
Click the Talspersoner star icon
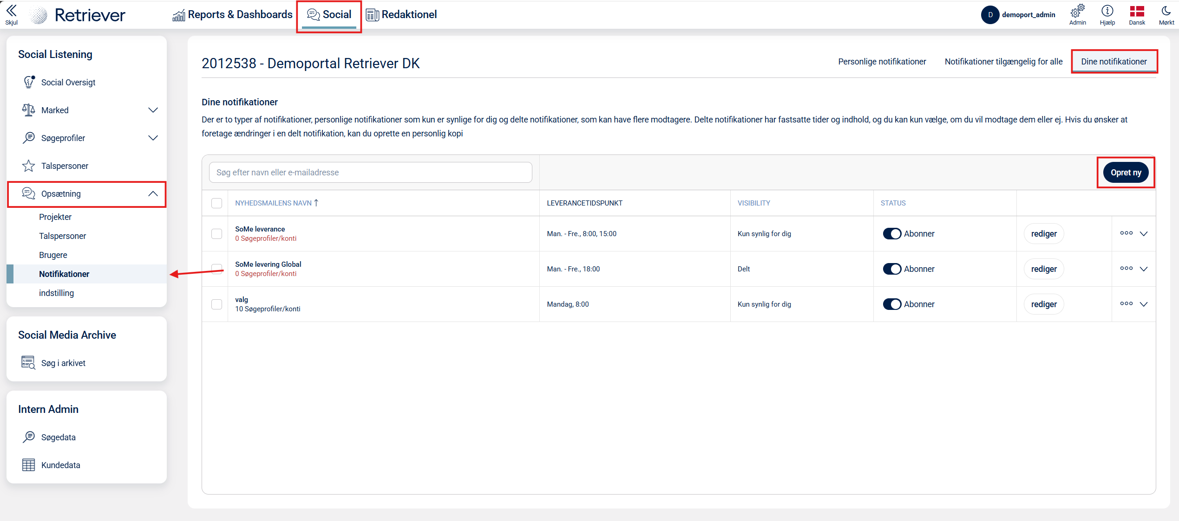click(29, 166)
